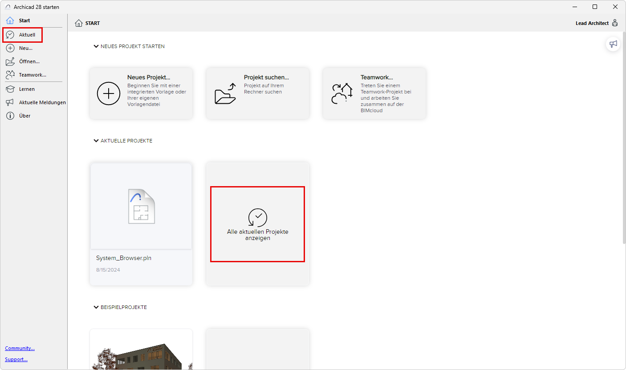Close the Archicad 28 starten window
626x370 pixels.
click(x=615, y=7)
